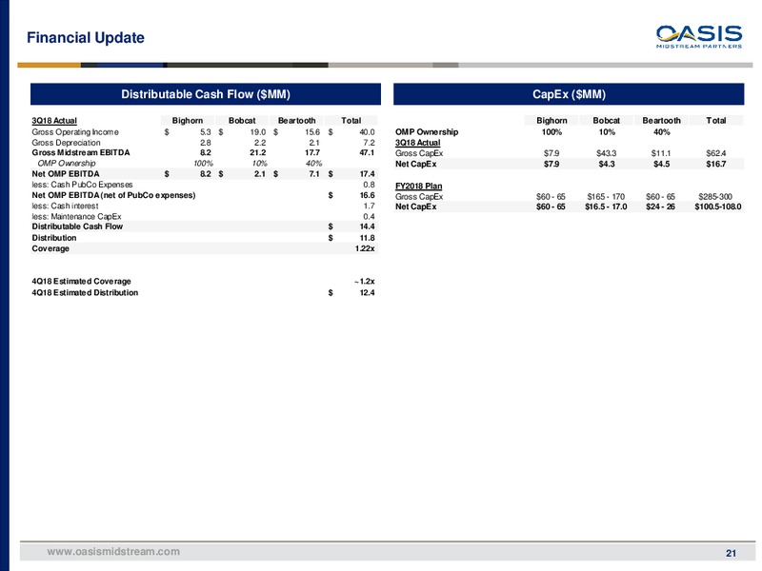The width and height of the screenshot is (762, 571).
Task: Click Beartooth 3Q18 Net CapEx value $4.5
Action: (661, 164)
